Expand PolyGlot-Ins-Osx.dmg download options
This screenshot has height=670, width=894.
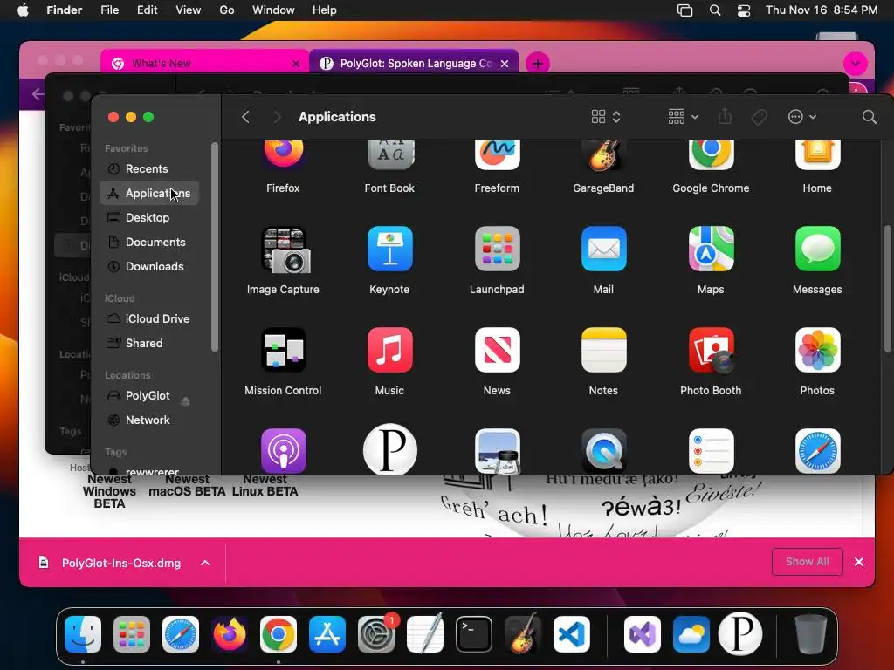click(205, 563)
